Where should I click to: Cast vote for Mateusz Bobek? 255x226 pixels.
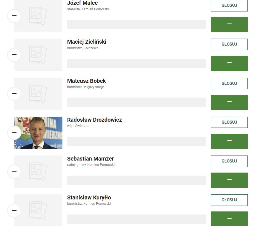point(229,83)
